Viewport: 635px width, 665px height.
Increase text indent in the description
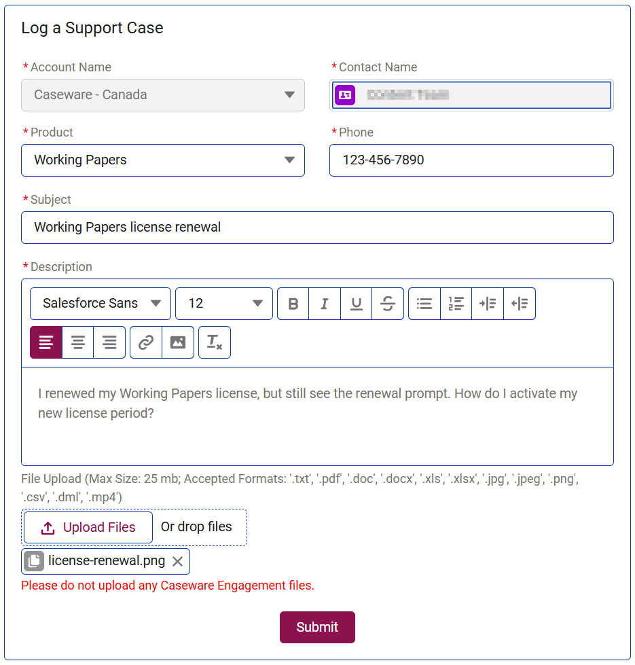(488, 304)
